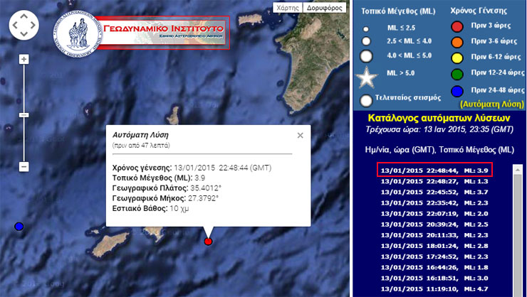Switch to Δορυφόρος satellite view
Image resolution: width=527 pixels, height=297 pixels.
322,9
